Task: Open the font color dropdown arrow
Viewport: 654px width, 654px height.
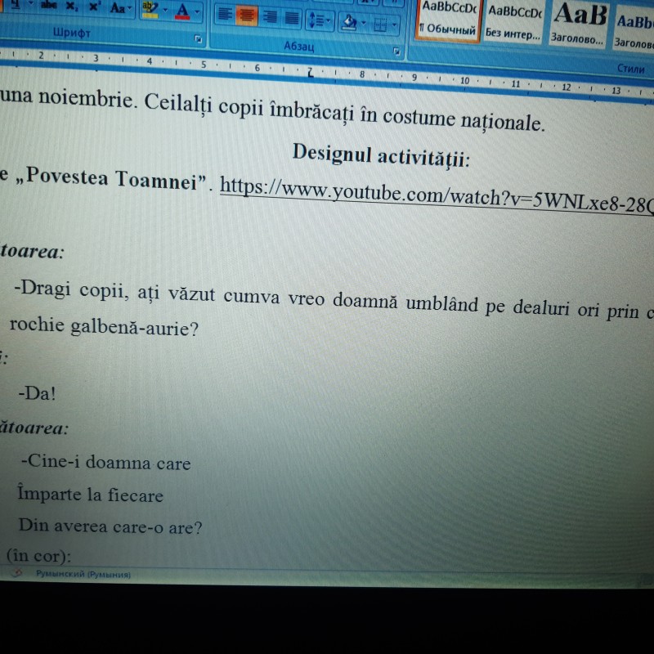Action: coord(197,11)
